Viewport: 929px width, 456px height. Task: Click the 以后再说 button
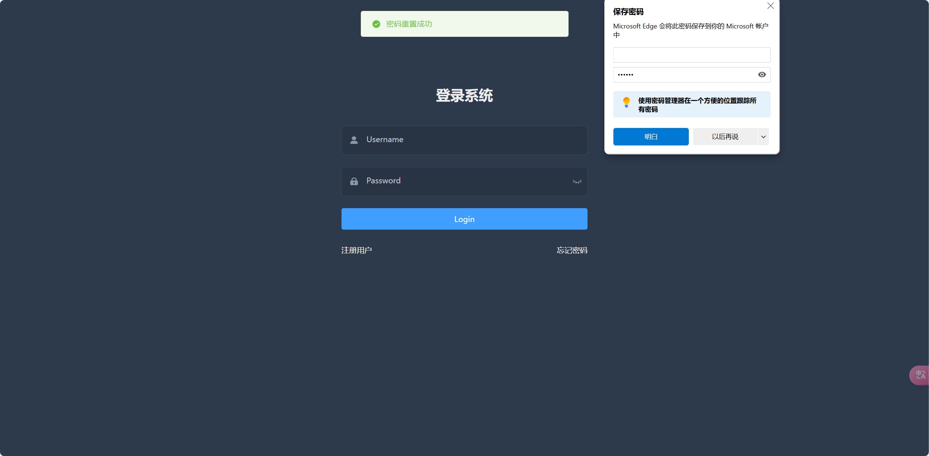pos(725,137)
